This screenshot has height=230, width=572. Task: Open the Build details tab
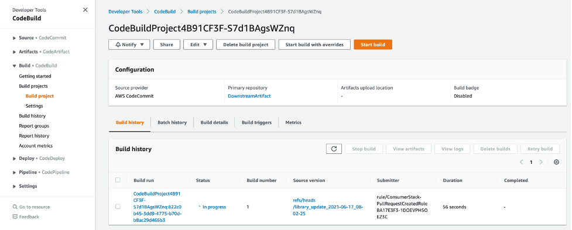click(214, 122)
